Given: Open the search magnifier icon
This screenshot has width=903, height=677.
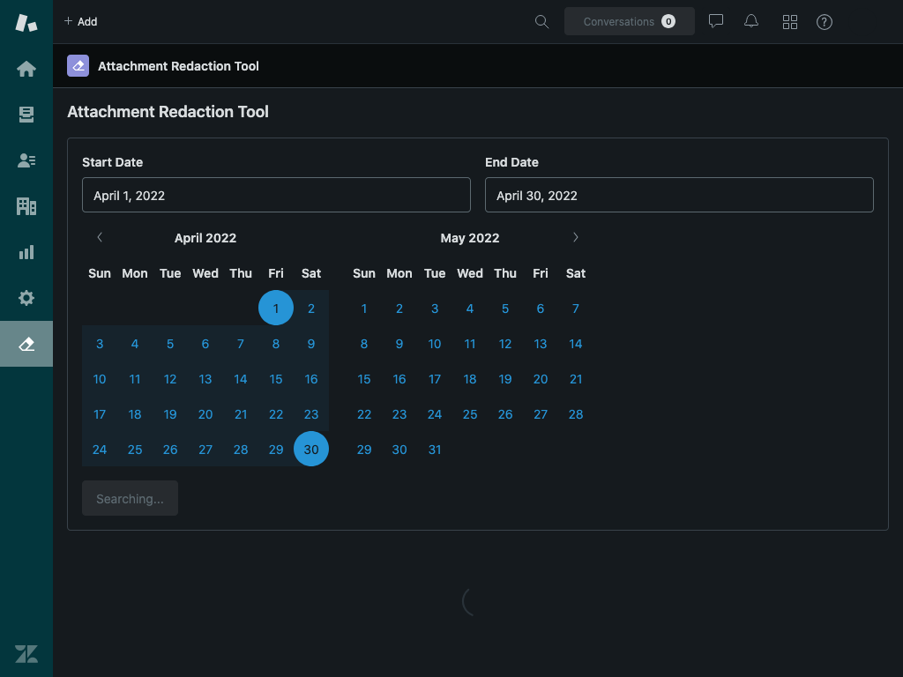Looking at the screenshot, I should coord(541,21).
